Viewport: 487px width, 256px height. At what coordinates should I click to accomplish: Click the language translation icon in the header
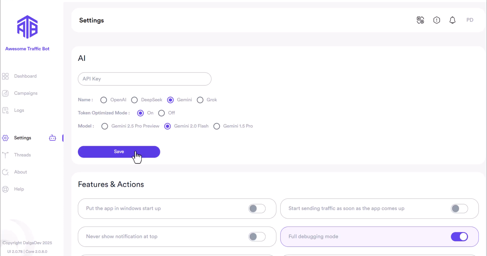coord(420,20)
